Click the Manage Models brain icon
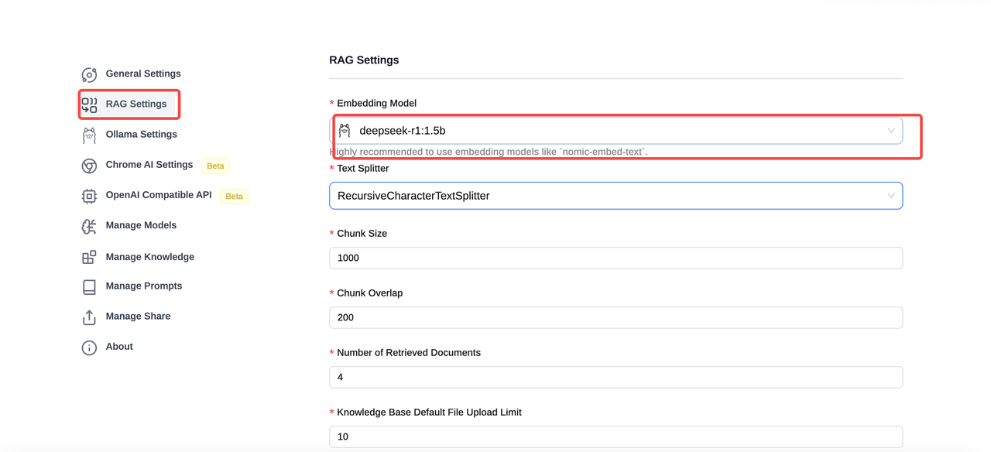991x452 pixels. [x=89, y=226]
